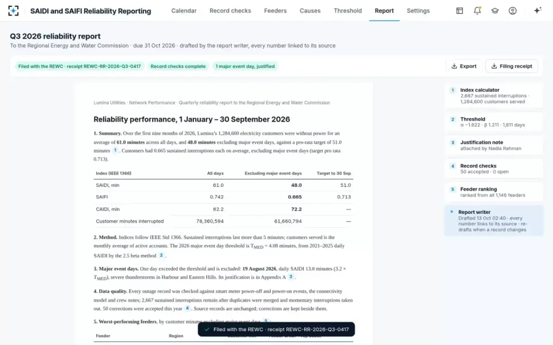Viewport: 553px width, 345px height.
Task: Click source reference 1 in Summary
Action: click(x=115, y=150)
